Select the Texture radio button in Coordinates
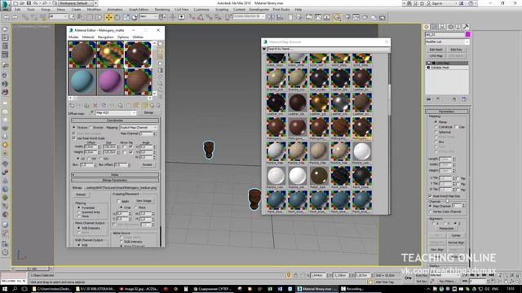522x293 pixels. coord(74,127)
